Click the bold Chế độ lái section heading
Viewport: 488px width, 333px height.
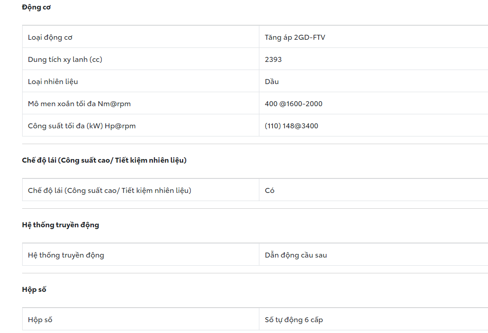pyautogui.click(x=104, y=160)
